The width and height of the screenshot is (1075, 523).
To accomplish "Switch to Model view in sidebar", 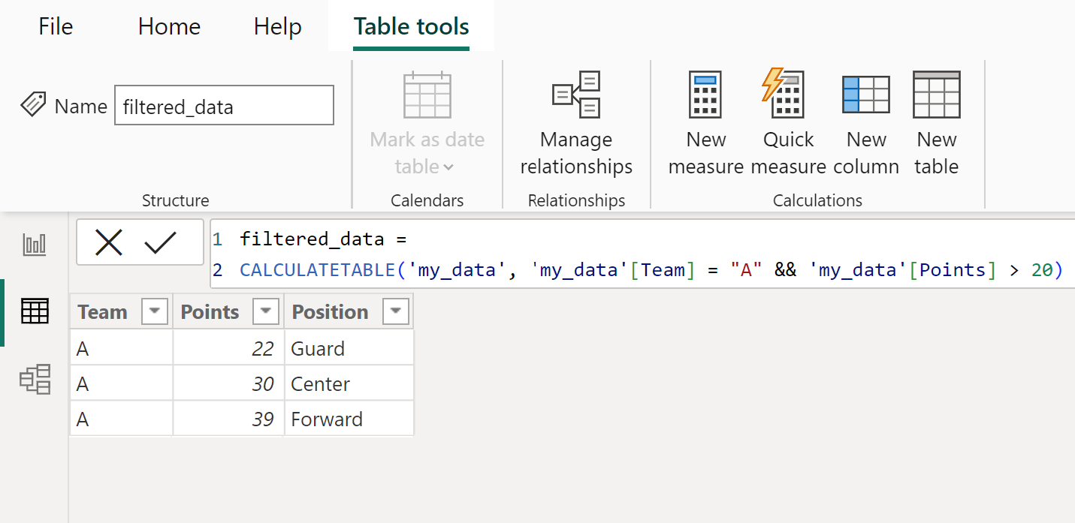I will point(35,379).
